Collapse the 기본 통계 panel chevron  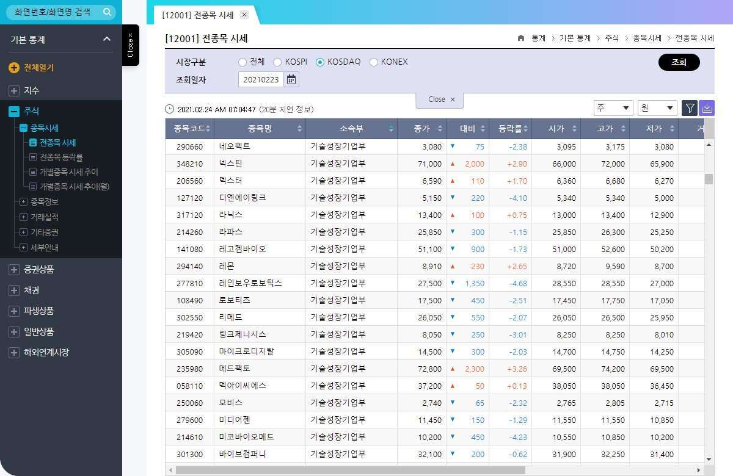coord(107,39)
